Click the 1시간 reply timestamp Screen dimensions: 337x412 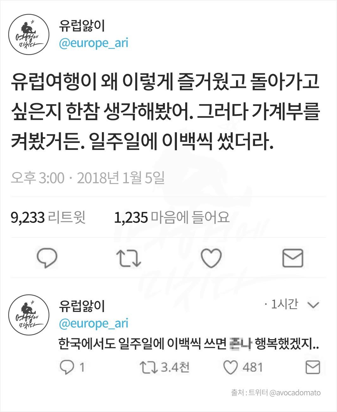coord(284,304)
